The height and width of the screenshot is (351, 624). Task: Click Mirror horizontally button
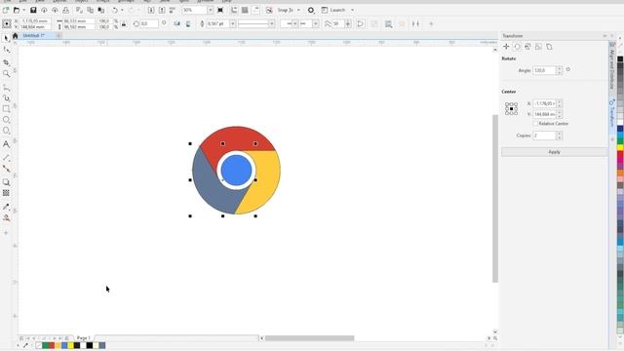coord(177,23)
